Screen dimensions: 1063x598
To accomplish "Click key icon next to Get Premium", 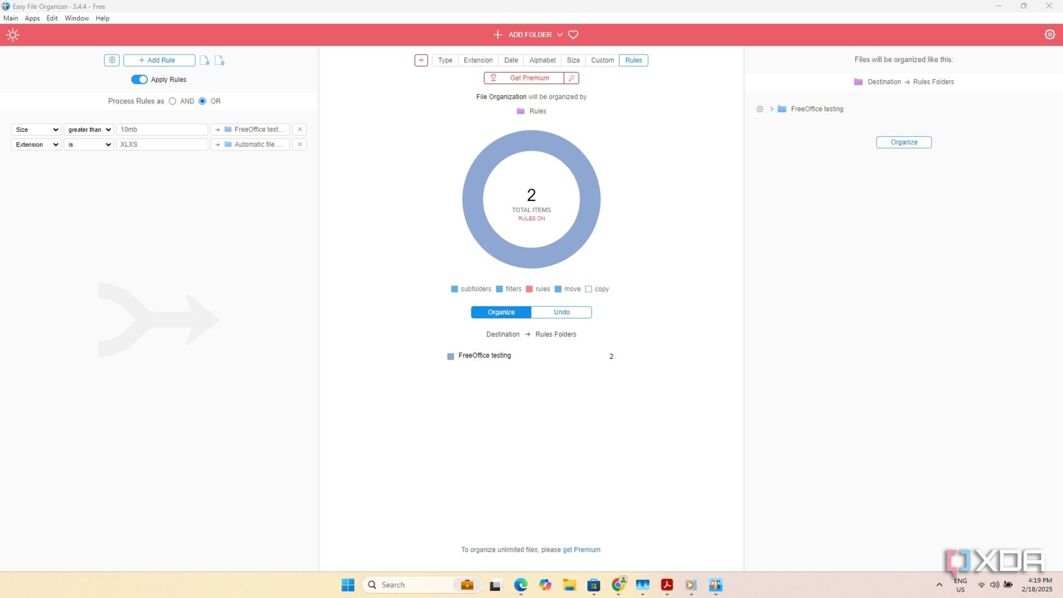I will coord(571,78).
